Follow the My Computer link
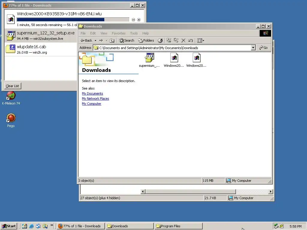The image size is (307, 230). pyautogui.click(x=91, y=104)
